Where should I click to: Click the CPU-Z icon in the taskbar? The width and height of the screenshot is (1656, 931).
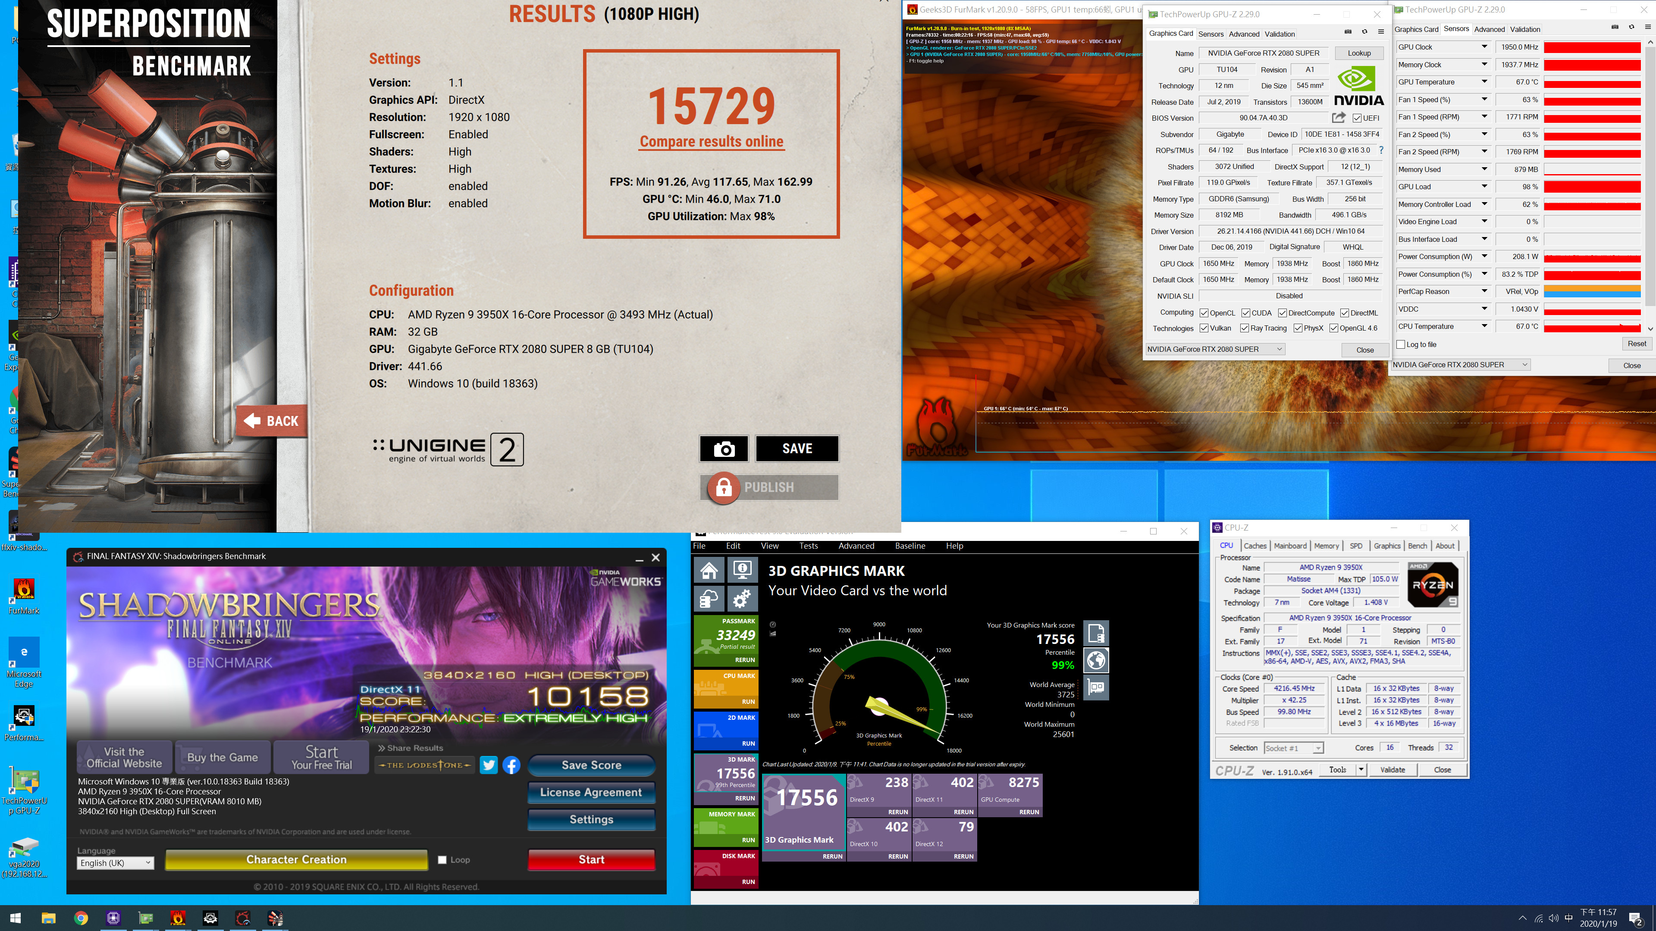113,918
